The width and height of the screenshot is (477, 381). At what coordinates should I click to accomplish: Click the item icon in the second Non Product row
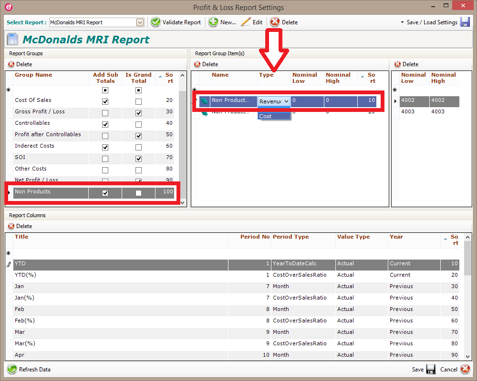[205, 114]
